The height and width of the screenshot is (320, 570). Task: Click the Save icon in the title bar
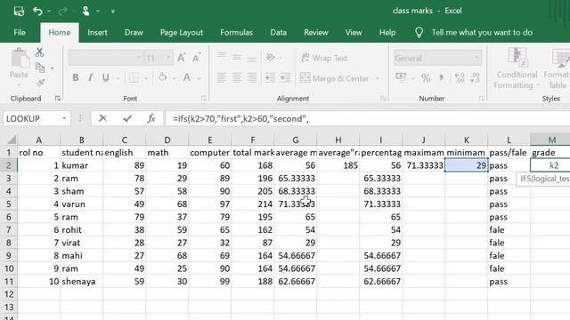click(19, 12)
